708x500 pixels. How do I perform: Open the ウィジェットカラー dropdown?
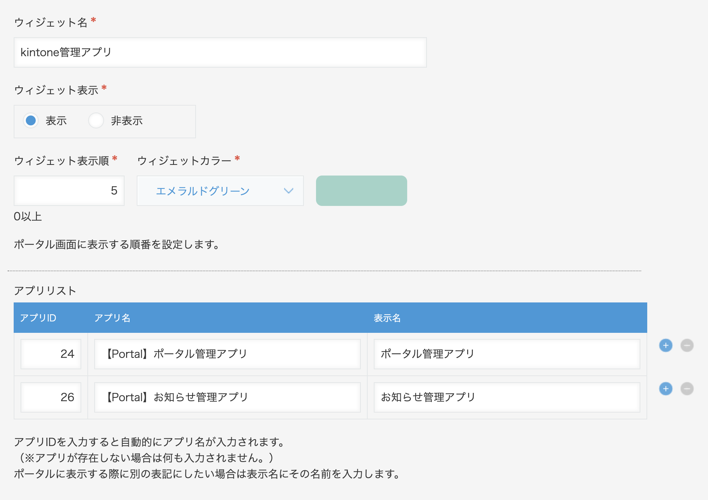pos(220,191)
